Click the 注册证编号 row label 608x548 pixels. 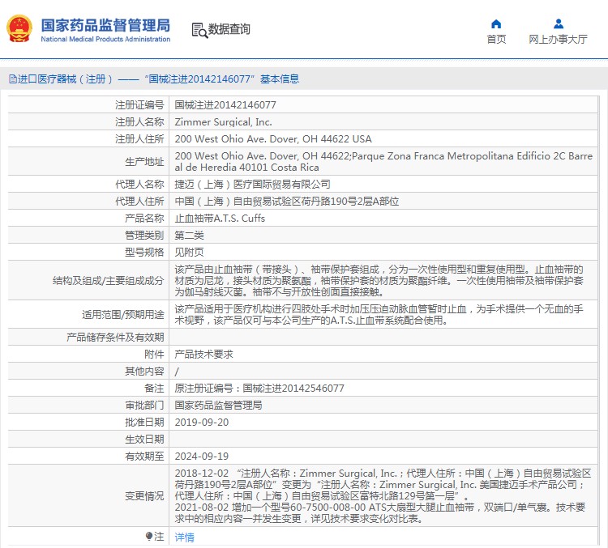tap(139, 105)
